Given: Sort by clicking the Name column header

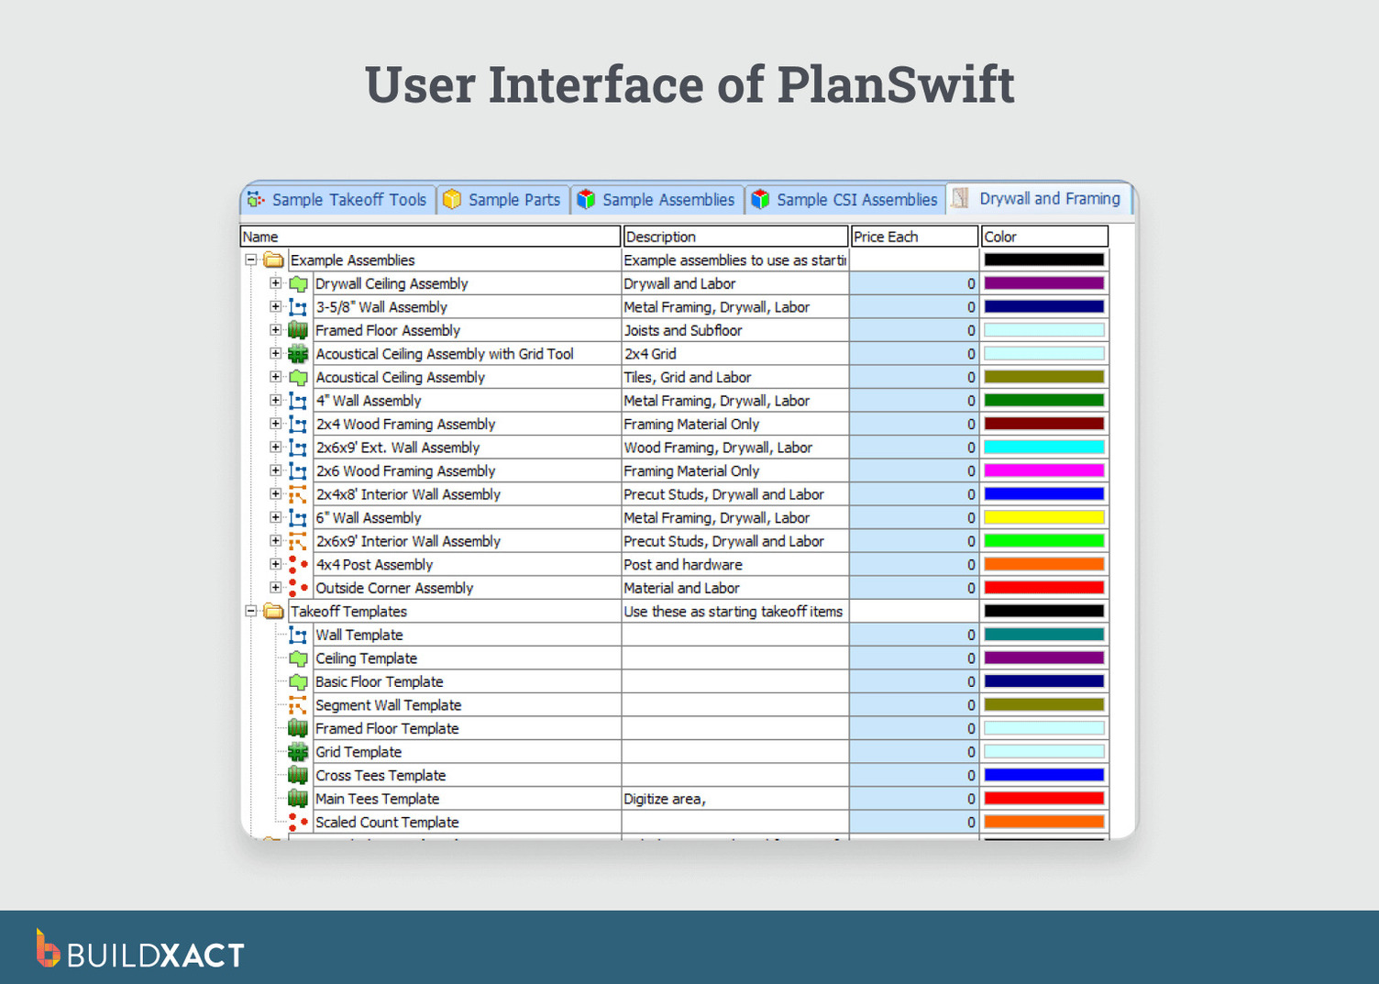Looking at the screenshot, I should [x=429, y=236].
